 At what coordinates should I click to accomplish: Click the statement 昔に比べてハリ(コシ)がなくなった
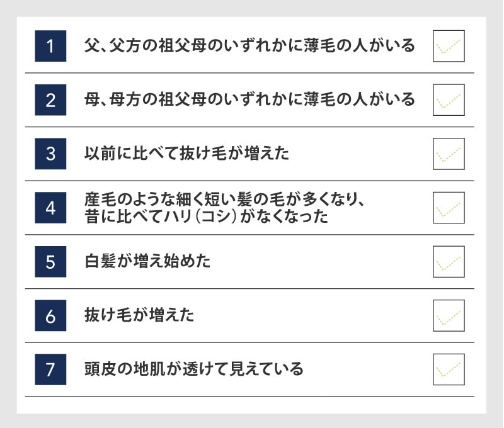tap(206, 216)
